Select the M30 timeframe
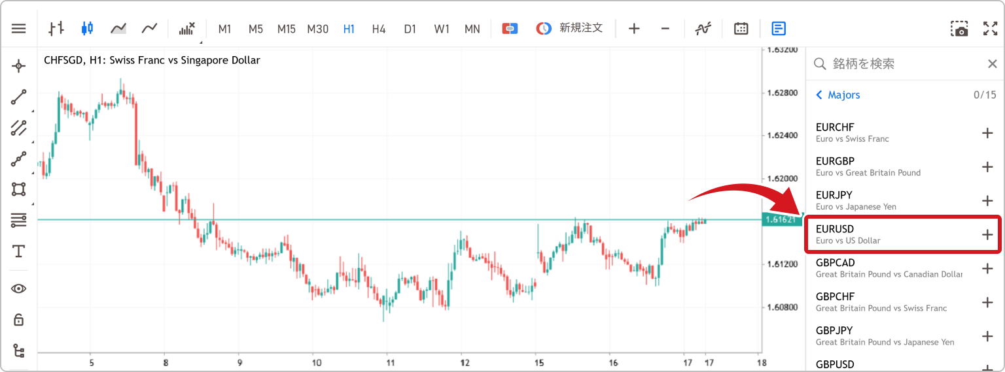 coord(318,29)
